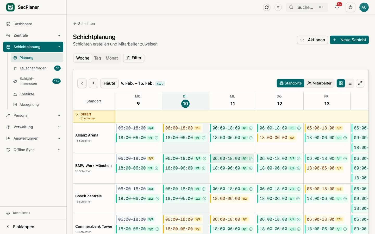Open Konflikte via the warning triangle icon
The image size is (375, 234).
click(15, 94)
